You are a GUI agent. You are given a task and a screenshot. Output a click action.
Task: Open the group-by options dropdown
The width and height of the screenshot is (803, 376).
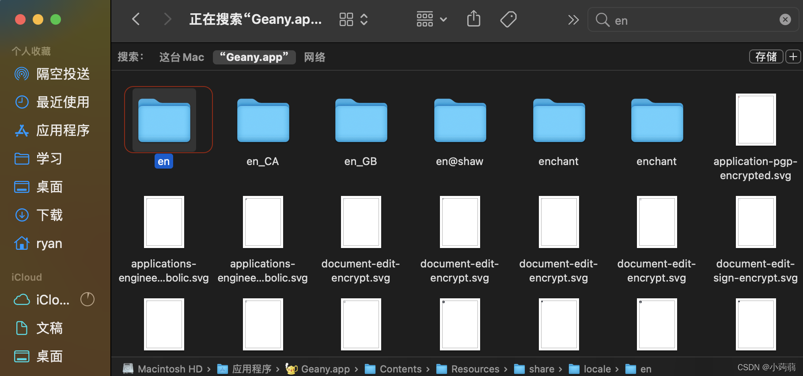[432, 19]
